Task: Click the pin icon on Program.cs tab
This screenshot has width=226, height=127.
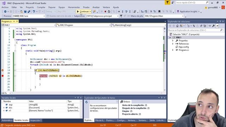Action: click(x=14, y=21)
